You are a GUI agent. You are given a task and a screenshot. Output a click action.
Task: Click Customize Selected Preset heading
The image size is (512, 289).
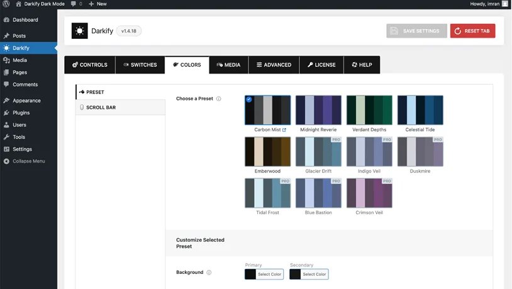200,243
